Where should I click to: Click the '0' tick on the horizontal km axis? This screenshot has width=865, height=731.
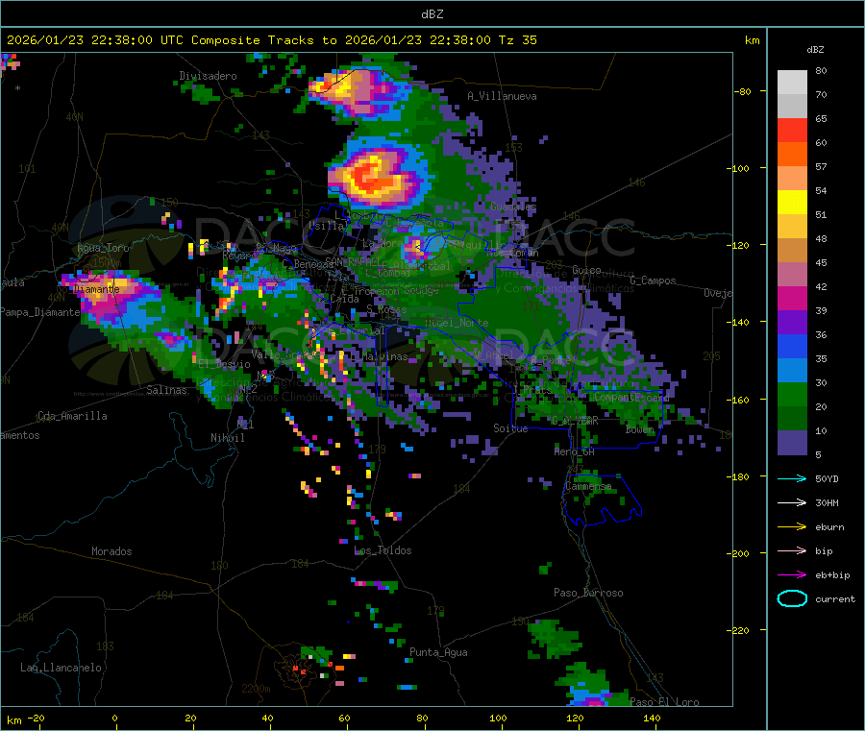(x=114, y=719)
